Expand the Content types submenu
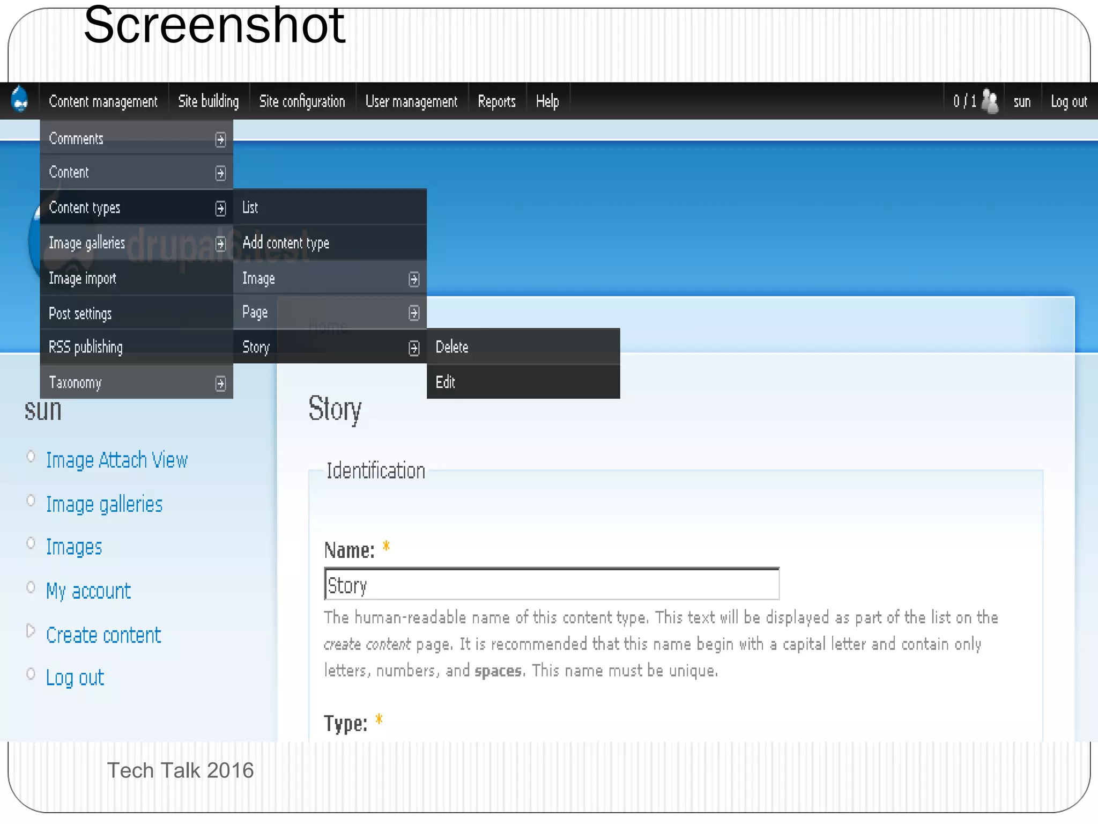Screen dimensions: 1098x824 136,207
